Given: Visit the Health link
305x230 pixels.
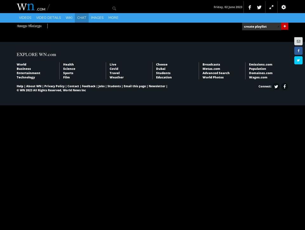Looking at the screenshot, I should coord(69,64).
